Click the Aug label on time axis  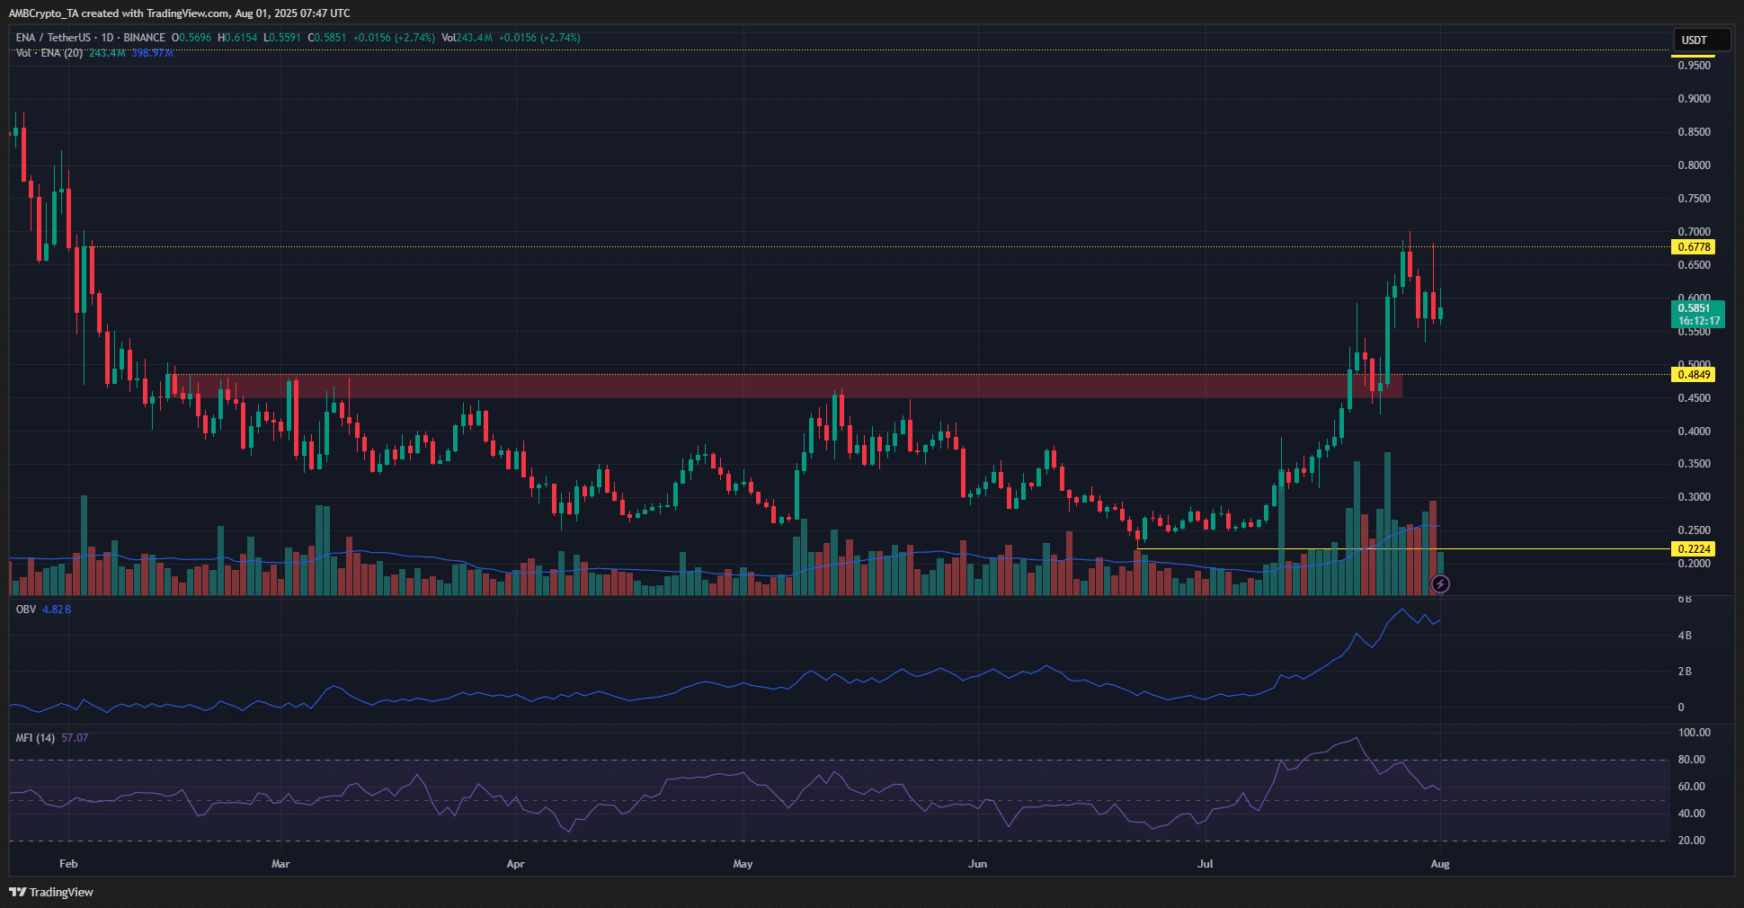[1440, 864]
